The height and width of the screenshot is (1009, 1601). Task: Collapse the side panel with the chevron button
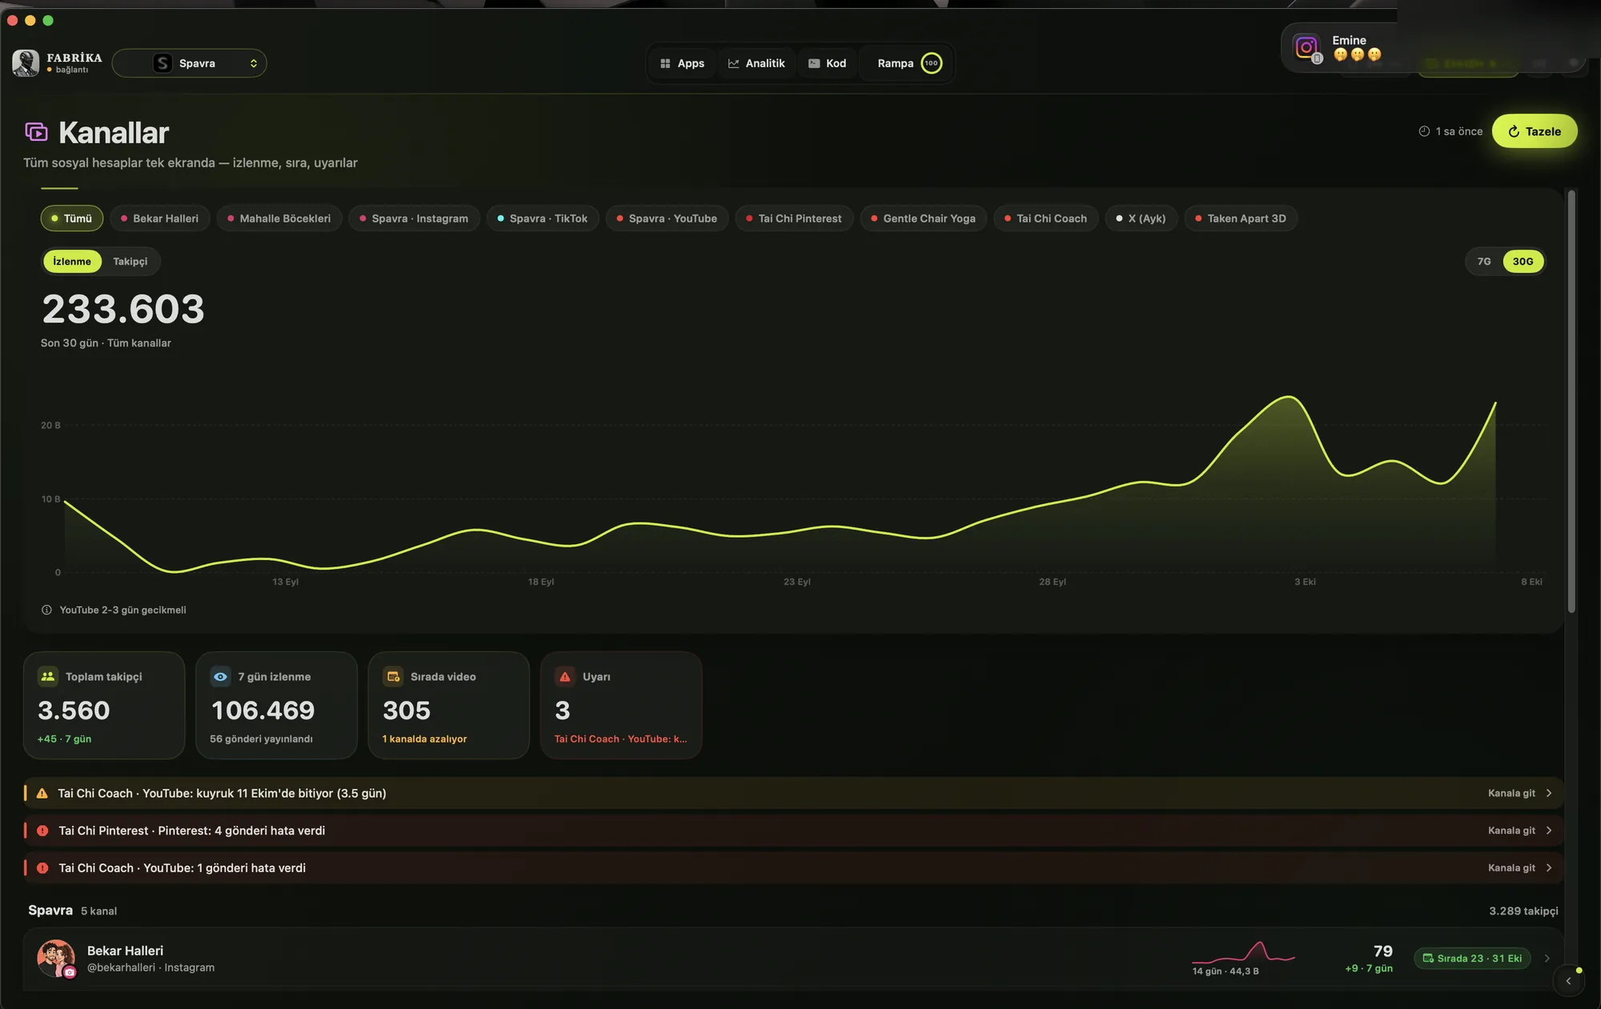coord(1568,981)
